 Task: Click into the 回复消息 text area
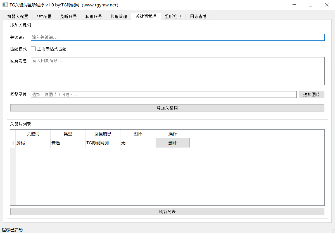pyautogui.click(x=177, y=71)
